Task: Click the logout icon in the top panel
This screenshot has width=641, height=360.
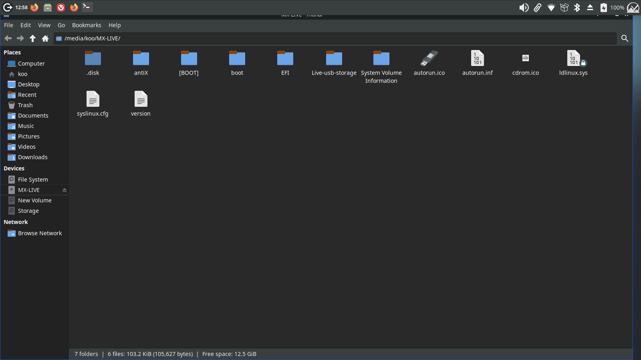Action: [x=8, y=7]
